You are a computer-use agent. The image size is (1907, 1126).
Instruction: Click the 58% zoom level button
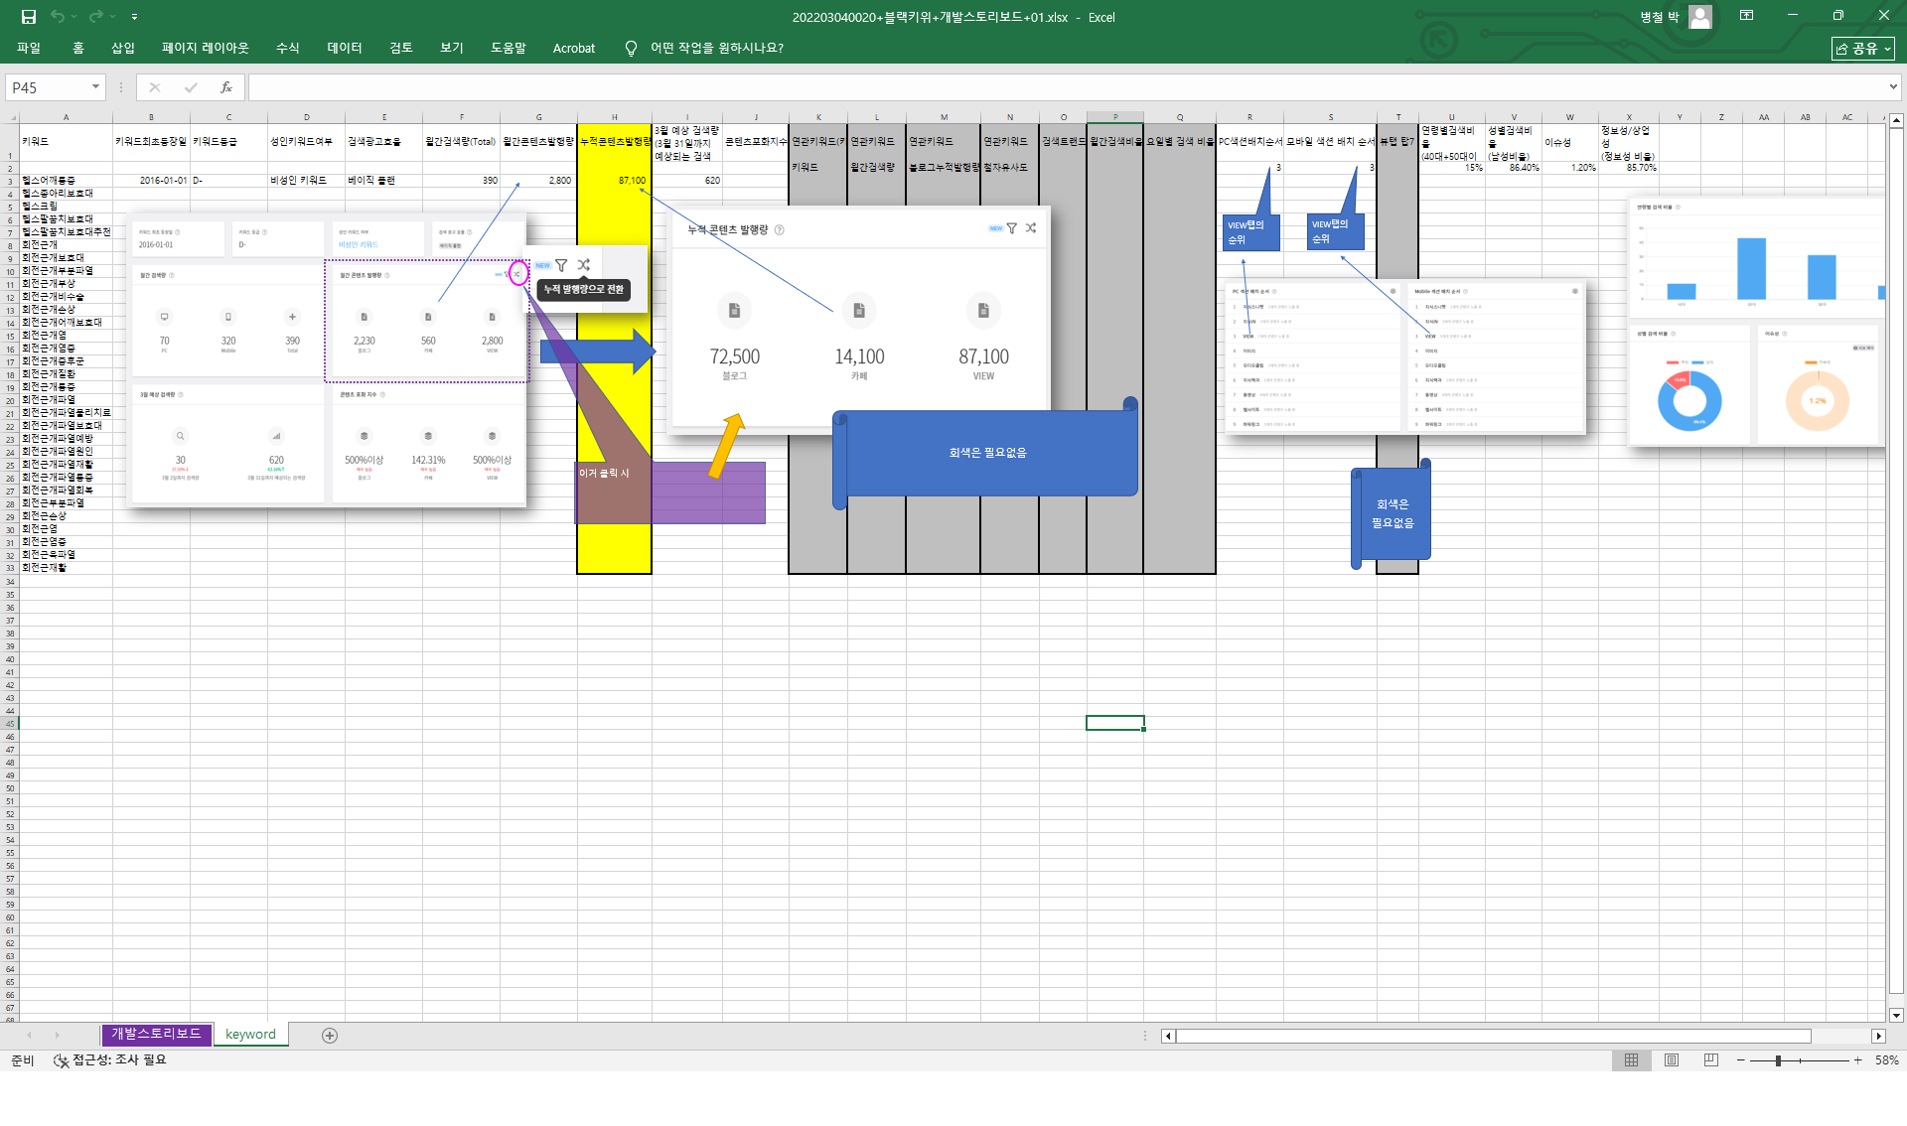(x=1886, y=1060)
